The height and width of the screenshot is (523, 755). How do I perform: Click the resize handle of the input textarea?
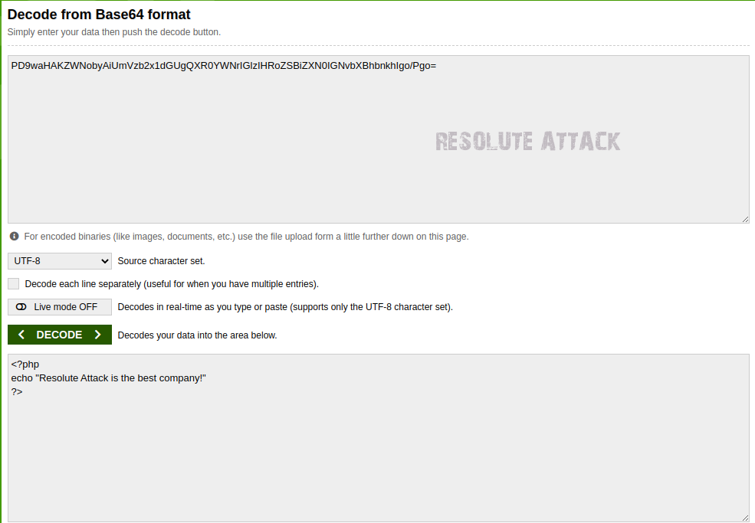[x=745, y=219]
